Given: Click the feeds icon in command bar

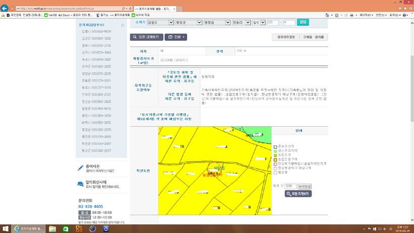Looking at the screenshot, I should 337,15.
